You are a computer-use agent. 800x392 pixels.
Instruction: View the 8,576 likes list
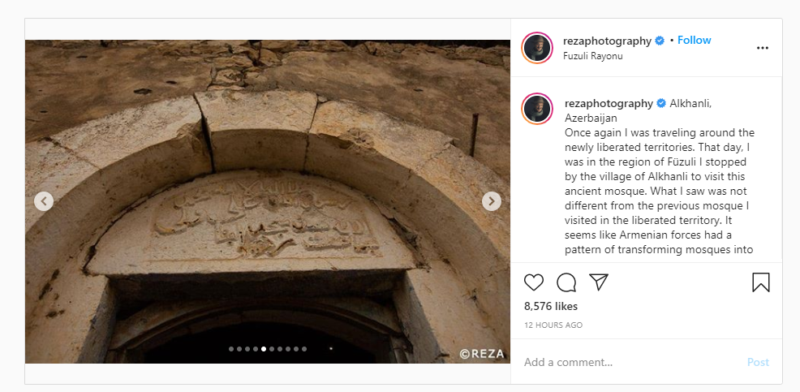[x=551, y=306]
